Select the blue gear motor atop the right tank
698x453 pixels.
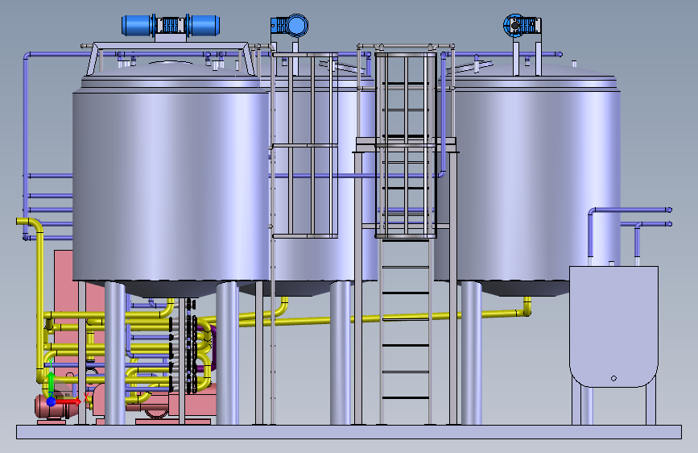click(522, 26)
